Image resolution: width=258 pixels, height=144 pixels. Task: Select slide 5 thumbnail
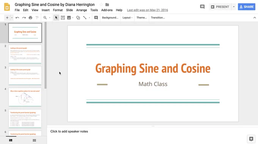point(25,119)
